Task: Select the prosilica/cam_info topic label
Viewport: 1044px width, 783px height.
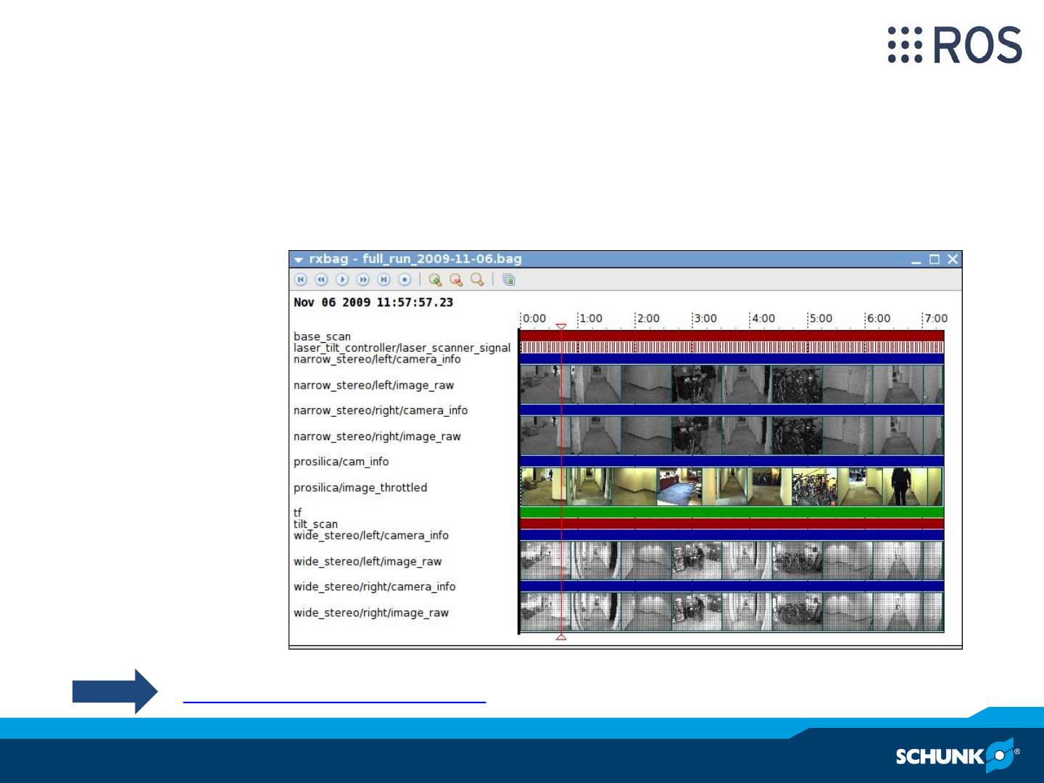Action: (x=341, y=462)
